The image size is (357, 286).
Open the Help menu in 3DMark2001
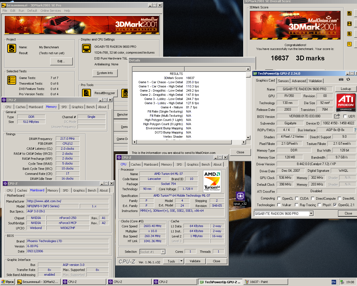[x=67, y=11]
